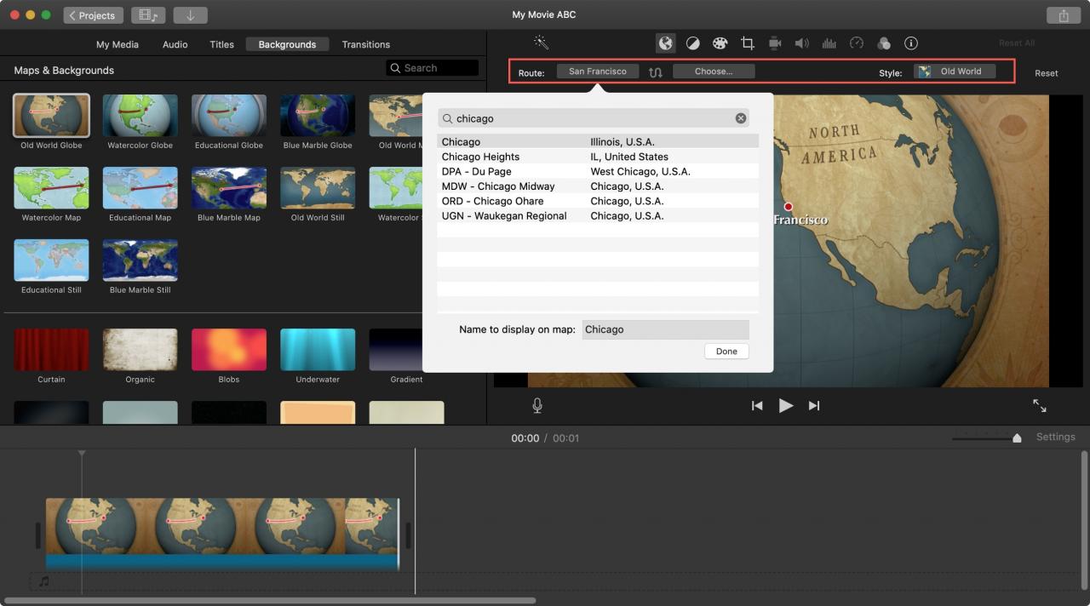Open the speed speedometer icon
The image size is (1090, 606).
click(857, 43)
